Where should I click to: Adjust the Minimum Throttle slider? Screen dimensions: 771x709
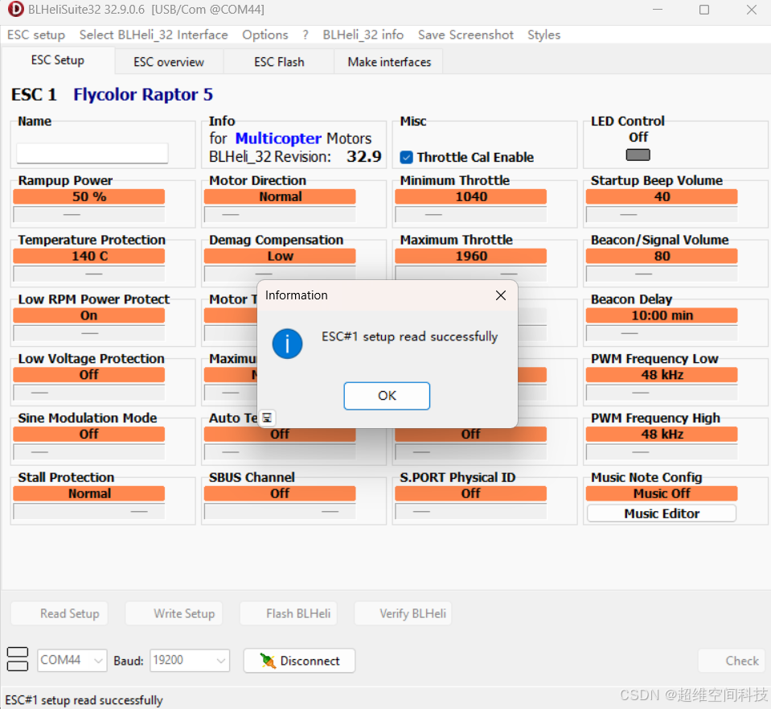coord(470,215)
